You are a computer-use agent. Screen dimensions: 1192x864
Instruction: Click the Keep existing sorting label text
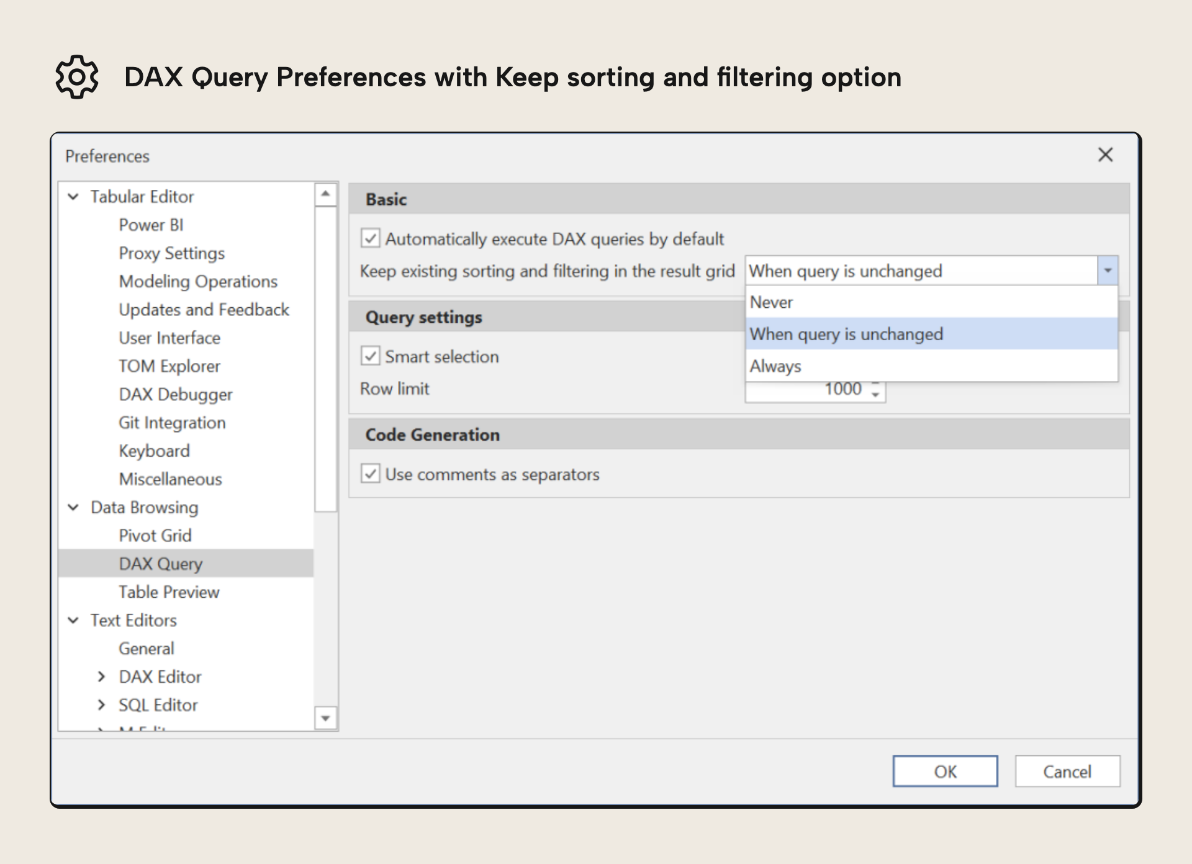coord(547,271)
